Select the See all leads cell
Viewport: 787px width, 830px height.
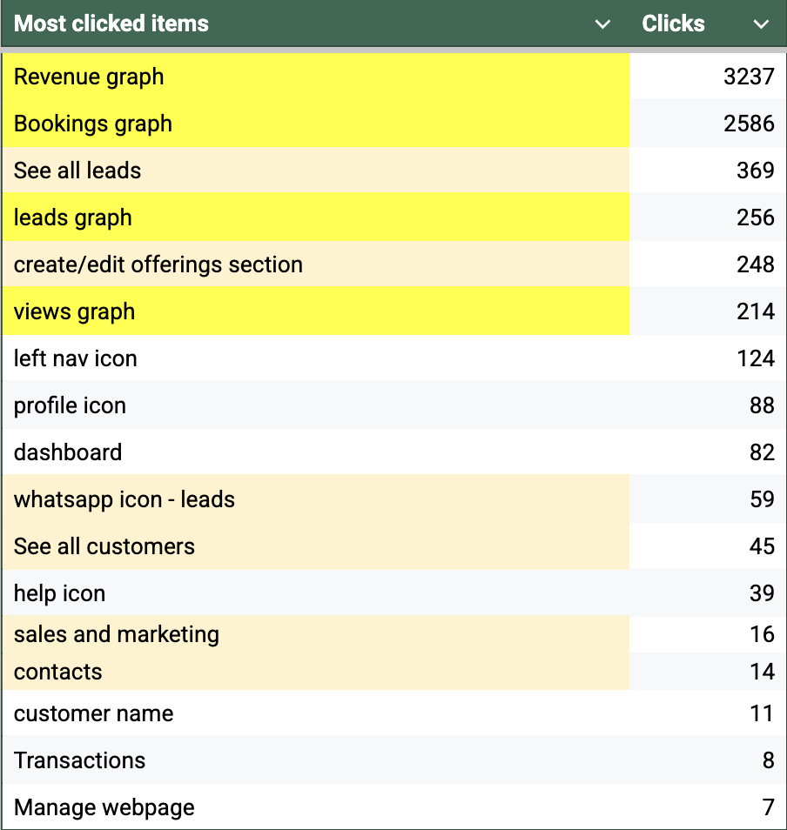pyautogui.click(x=77, y=171)
